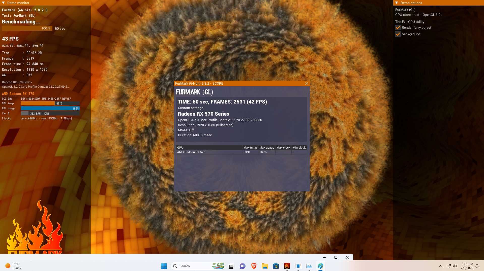
Task: Switch to the Paint app in taskbar
Action: (x=320, y=266)
